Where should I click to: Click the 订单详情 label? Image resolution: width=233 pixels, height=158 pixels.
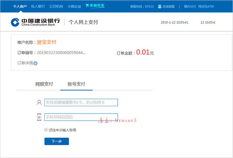pos(25,63)
